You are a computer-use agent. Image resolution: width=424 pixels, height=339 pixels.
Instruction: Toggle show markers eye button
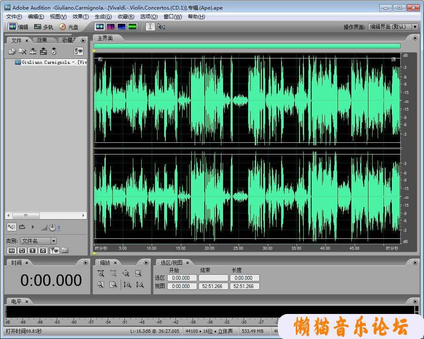pos(54,250)
